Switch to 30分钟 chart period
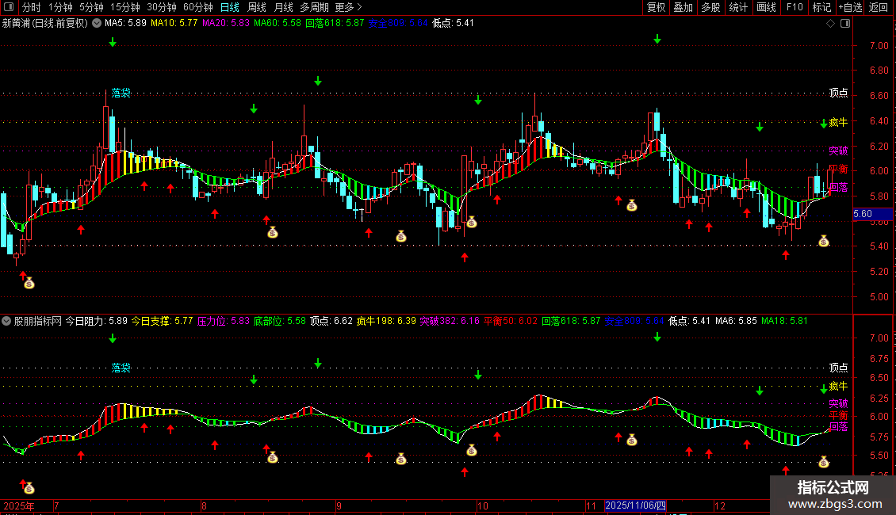The height and width of the screenshot is (515, 896). coord(161,7)
